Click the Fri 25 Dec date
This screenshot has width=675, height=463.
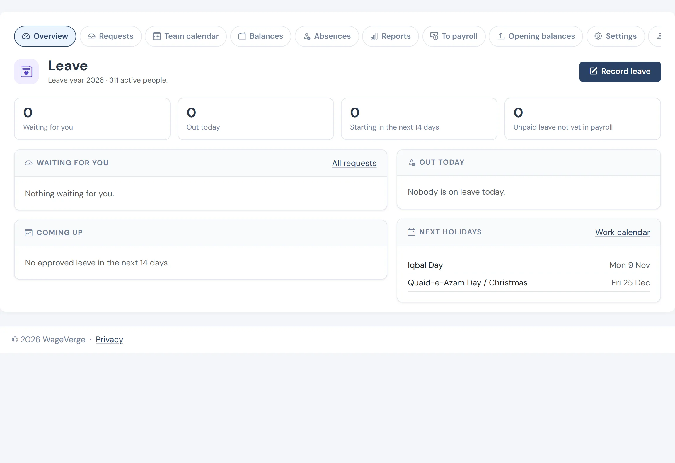[x=630, y=283]
